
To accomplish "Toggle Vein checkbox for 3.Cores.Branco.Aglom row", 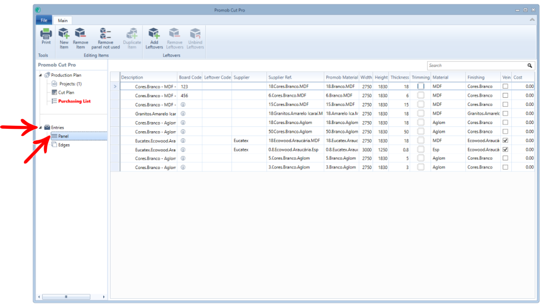I will [505, 167].
